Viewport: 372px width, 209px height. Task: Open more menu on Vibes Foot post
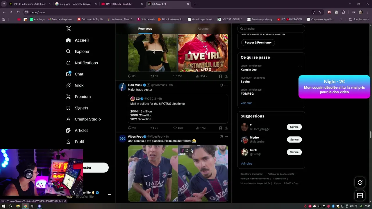[226, 137]
